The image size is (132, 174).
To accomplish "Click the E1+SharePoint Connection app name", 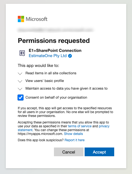I will pos(55,51).
